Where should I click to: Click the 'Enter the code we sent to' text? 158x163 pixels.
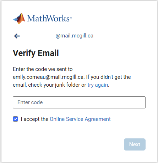point(43,69)
